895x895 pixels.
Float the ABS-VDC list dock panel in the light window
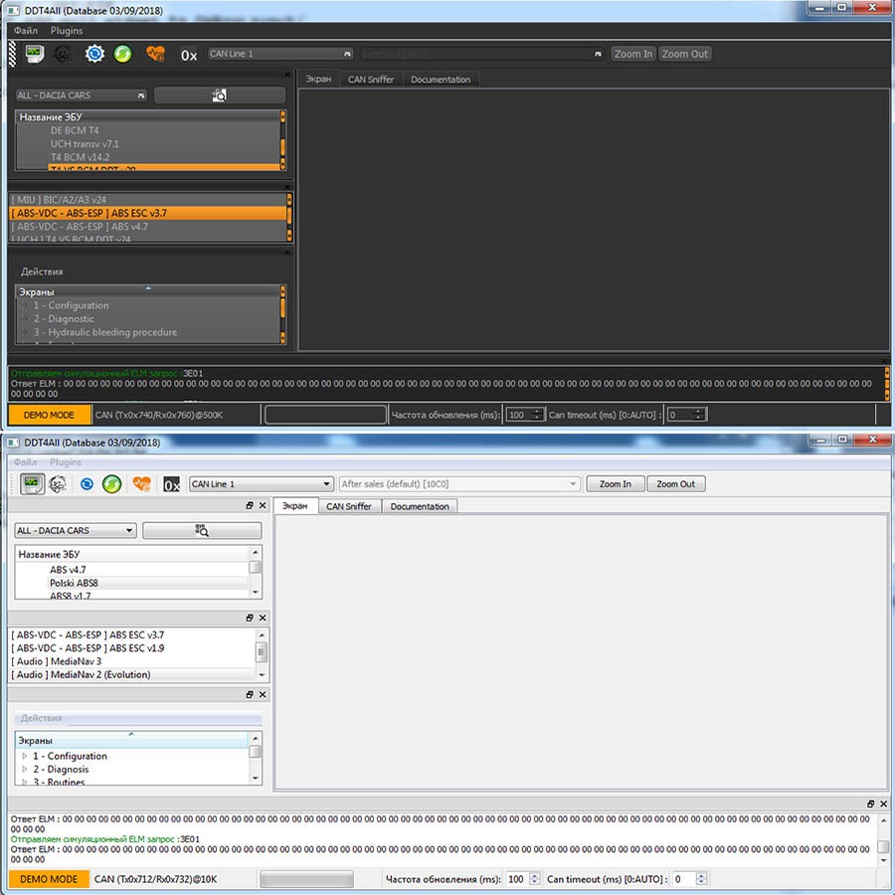pos(250,618)
